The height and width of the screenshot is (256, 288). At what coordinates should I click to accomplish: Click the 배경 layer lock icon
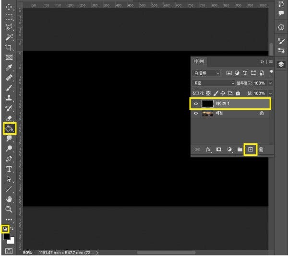262,113
